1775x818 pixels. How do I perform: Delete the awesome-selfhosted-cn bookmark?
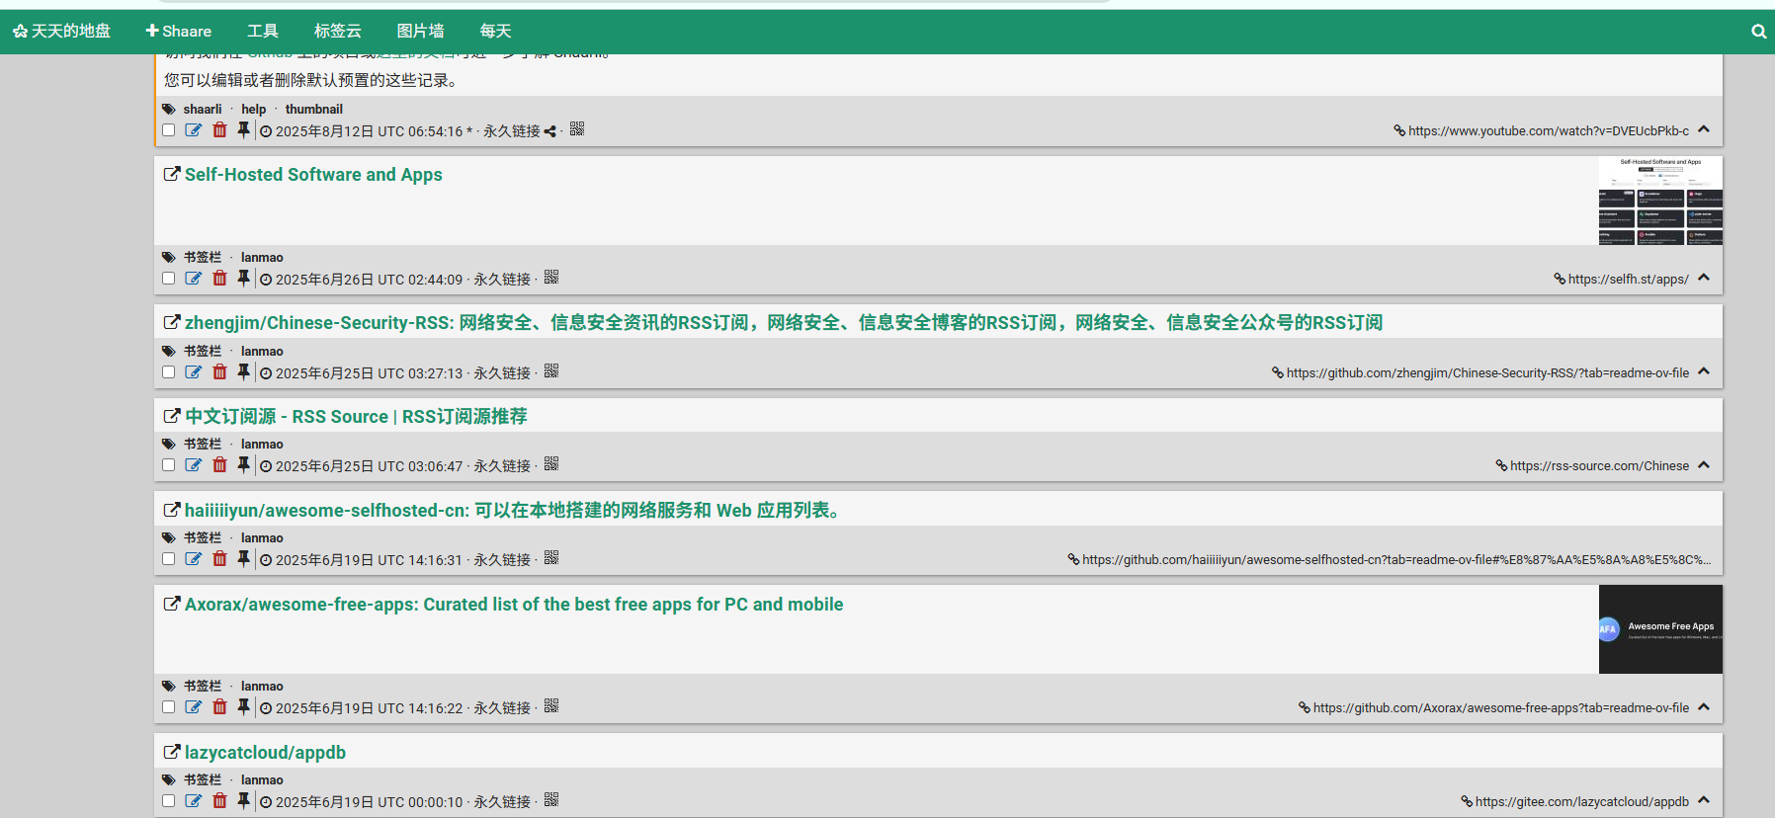[219, 559]
